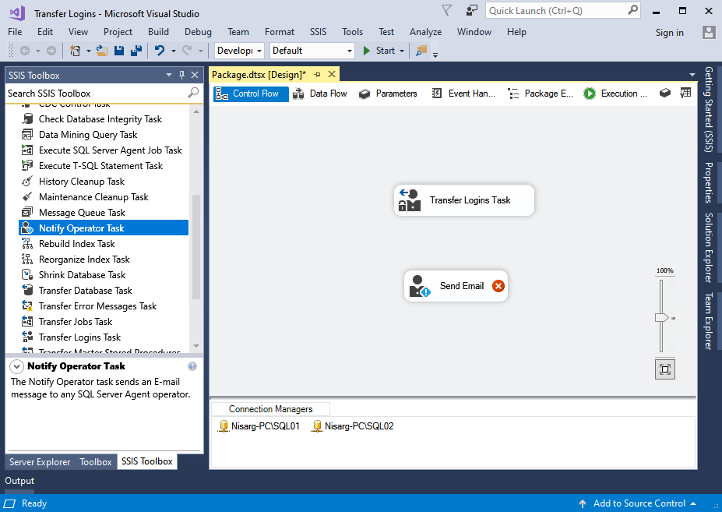Click the Send Email task icon on canvas
This screenshot has width=722, height=512.
[420, 286]
